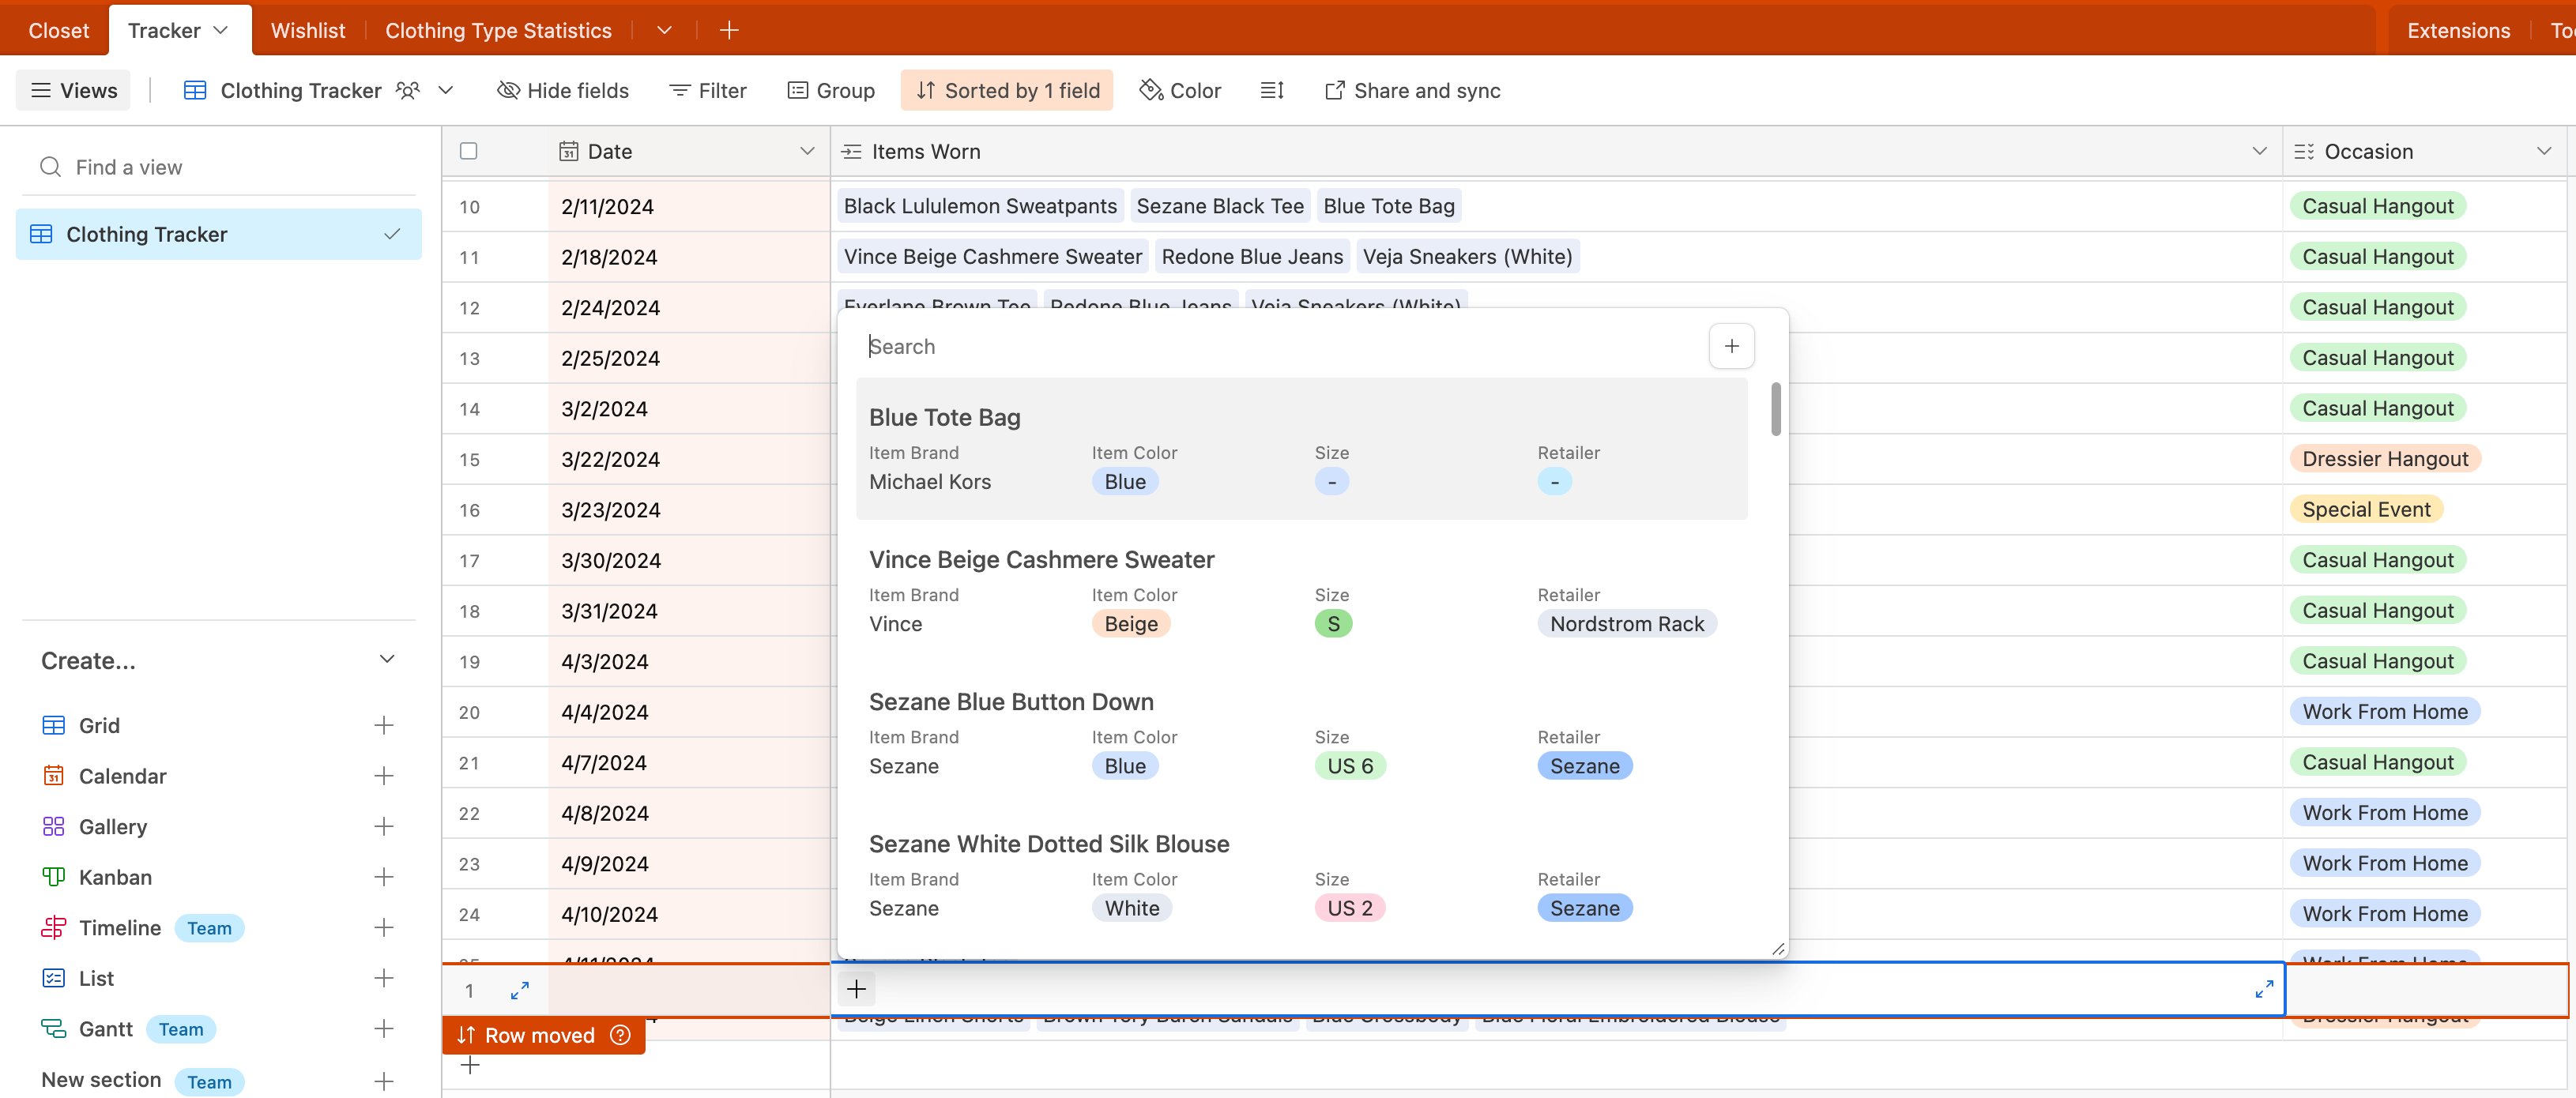
Task: Open the Occasion column dropdown arrow
Action: [x=2543, y=151]
